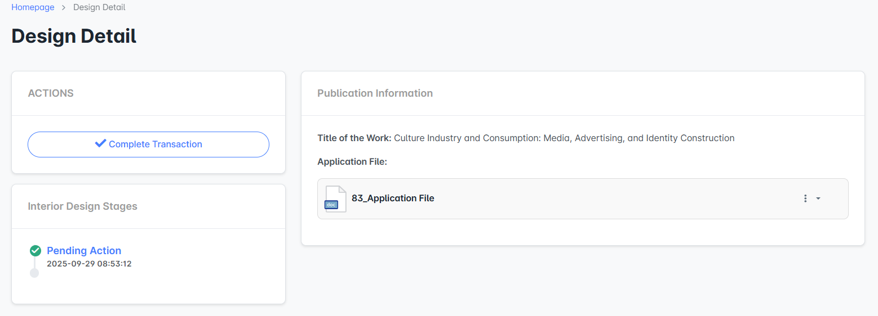The width and height of the screenshot is (878, 316).
Task: Click the Culture Industry and Consumption title text
Action: pos(564,138)
